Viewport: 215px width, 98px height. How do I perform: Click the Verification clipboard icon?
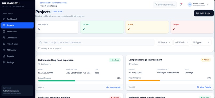pyautogui.click(x=4, y=31)
